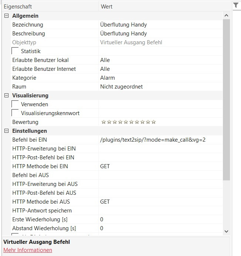Enable the Statistik checkbox

16,51
